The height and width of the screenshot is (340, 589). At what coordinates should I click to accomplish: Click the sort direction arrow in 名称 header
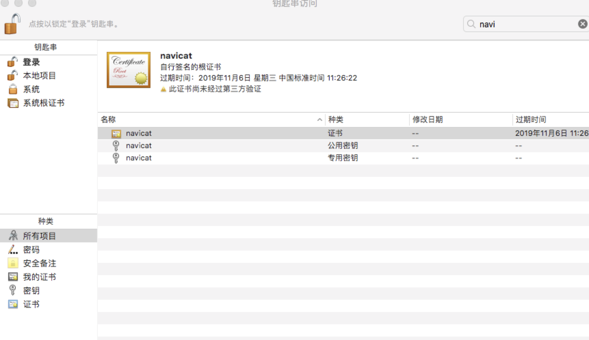pyautogui.click(x=319, y=119)
